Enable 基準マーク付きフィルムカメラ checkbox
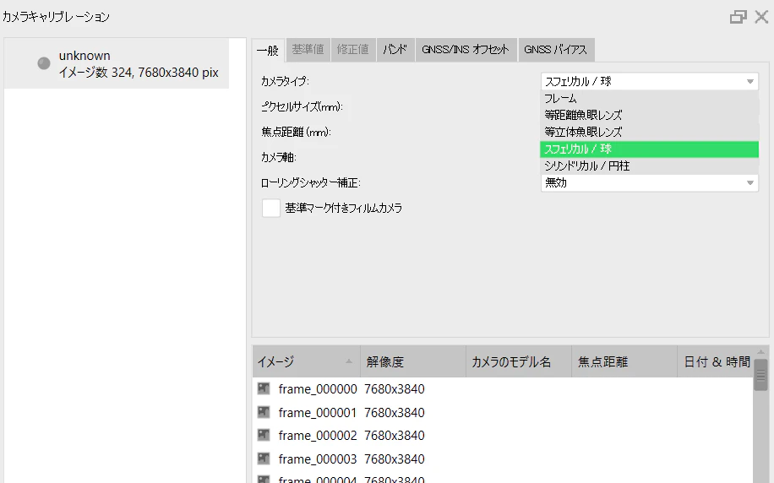This screenshot has height=483, width=774. point(271,209)
